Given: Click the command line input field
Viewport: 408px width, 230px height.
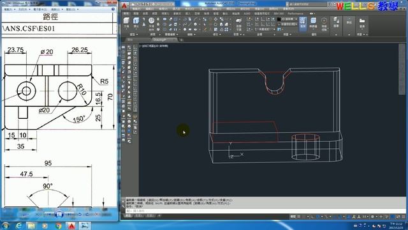Looking at the screenshot, I should click(265, 211).
